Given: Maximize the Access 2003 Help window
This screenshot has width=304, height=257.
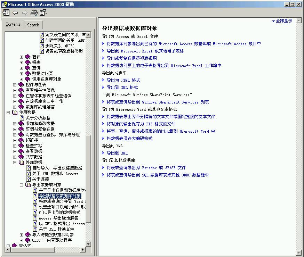Looking at the screenshot, I should coord(293,4).
